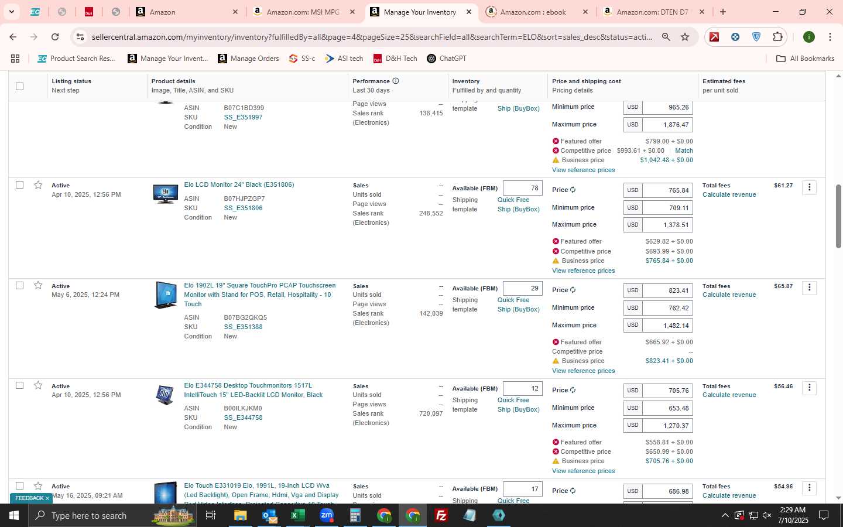Sort by the Estimated fees column header

724,81
